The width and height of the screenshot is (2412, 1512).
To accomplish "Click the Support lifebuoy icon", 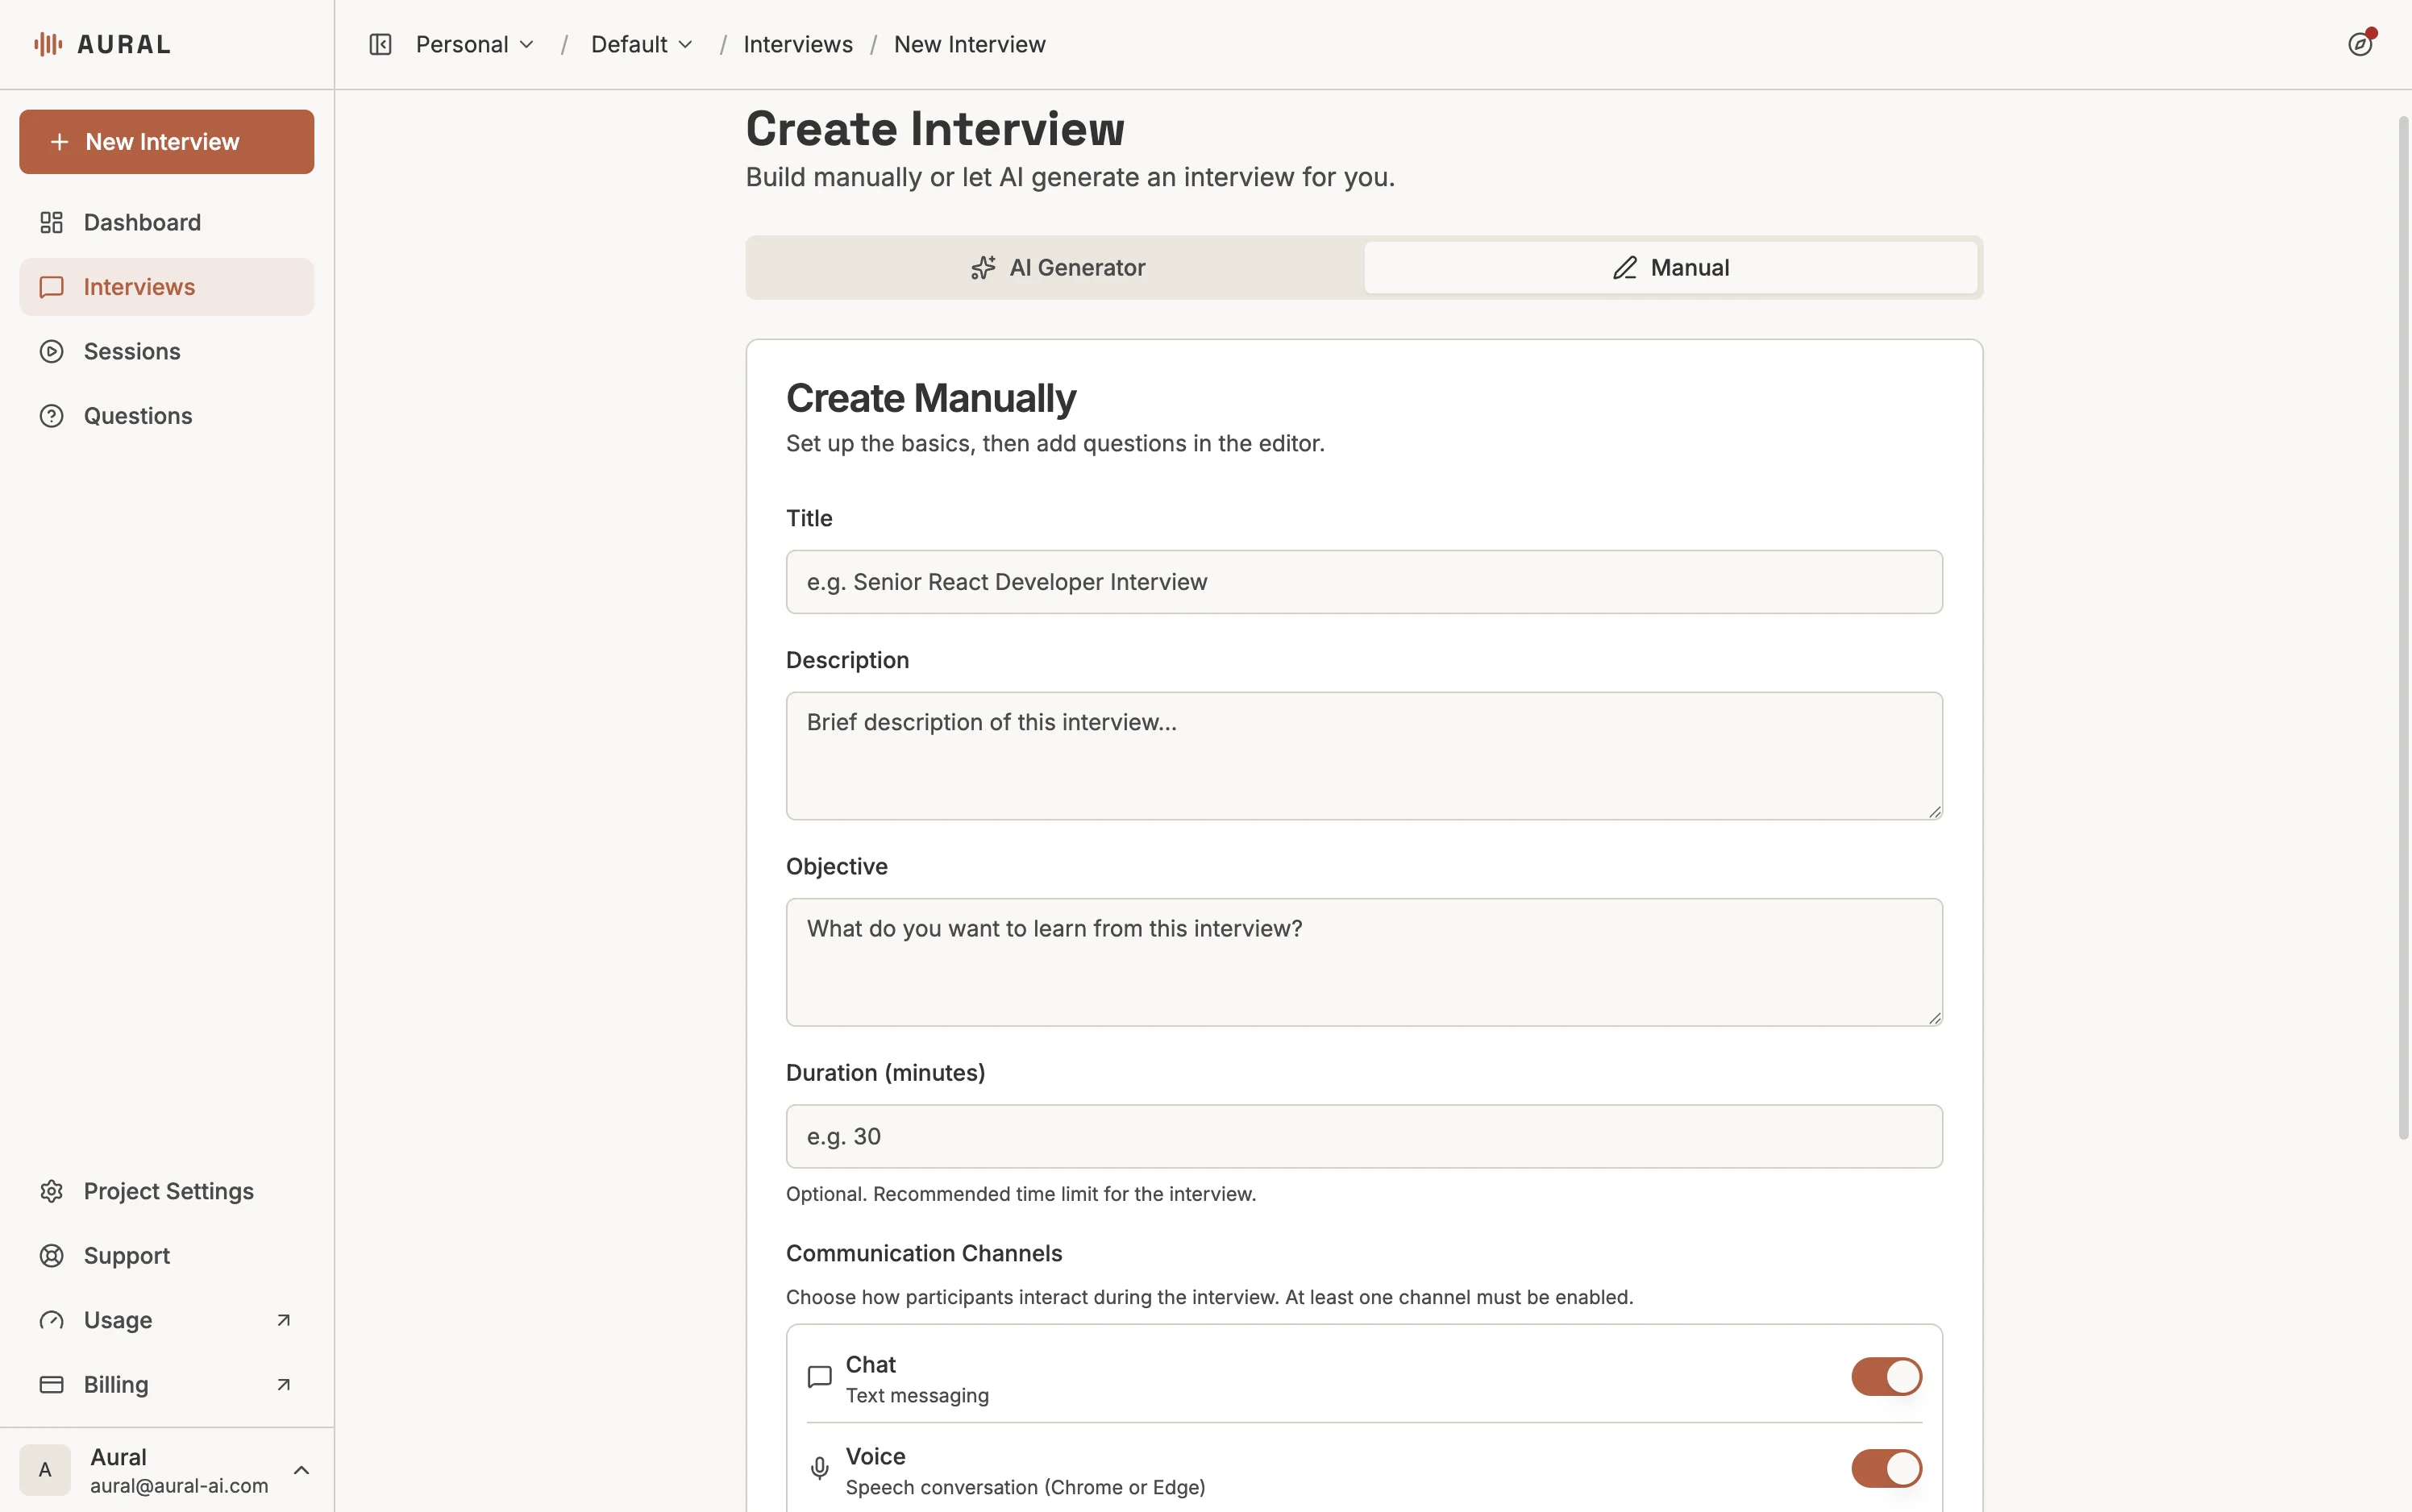I will pos(51,1256).
